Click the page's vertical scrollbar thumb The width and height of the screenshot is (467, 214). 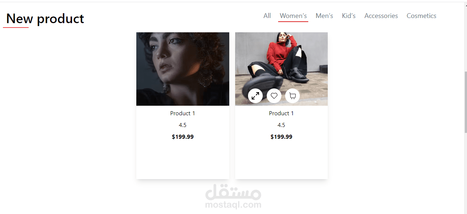click(x=466, y=102)
